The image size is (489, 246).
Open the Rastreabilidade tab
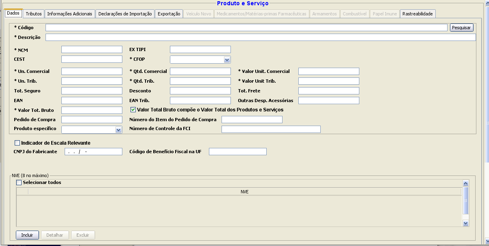coord(417,14)
